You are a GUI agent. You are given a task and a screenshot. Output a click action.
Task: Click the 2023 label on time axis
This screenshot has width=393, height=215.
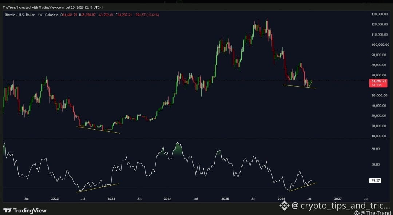click(111, 199)
